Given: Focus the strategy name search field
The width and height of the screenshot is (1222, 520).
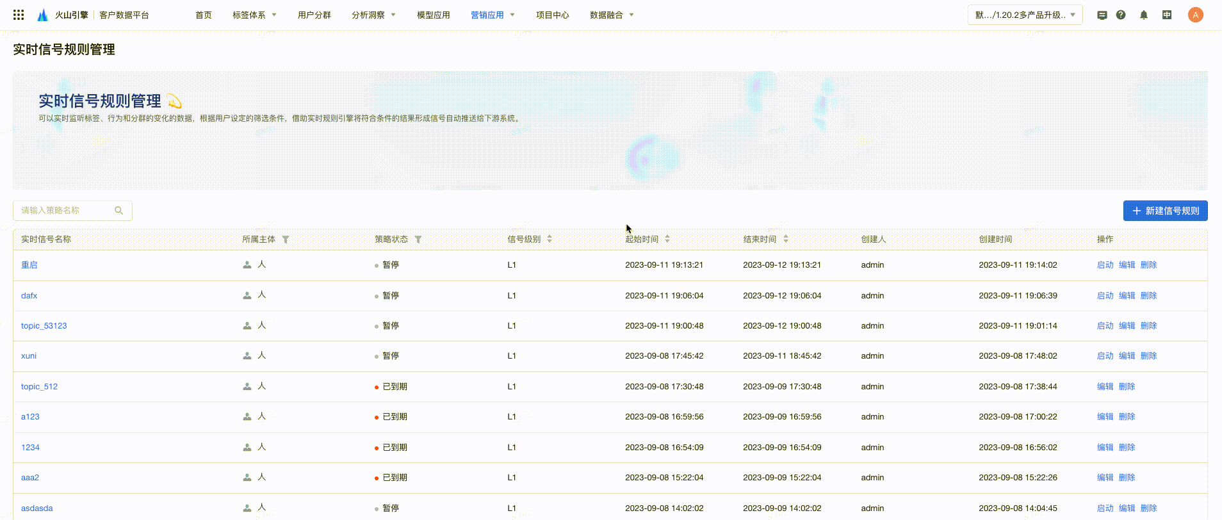Looking at the screenshot, I should coord(64,211).
